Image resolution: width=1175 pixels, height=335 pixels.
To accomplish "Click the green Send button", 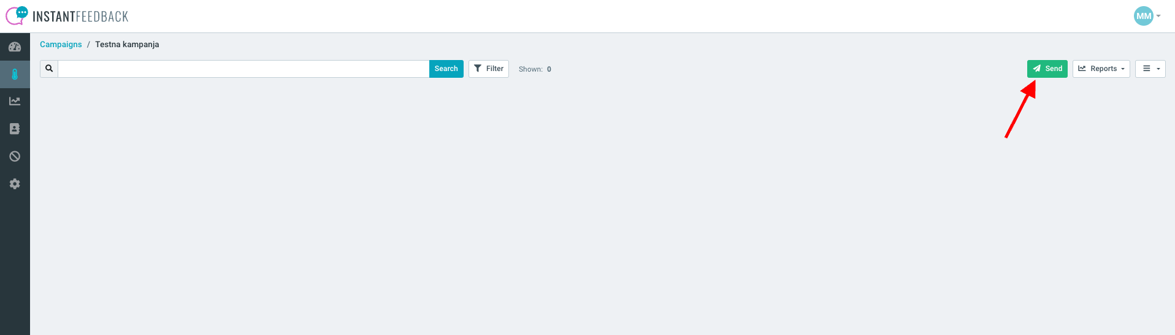I will [1047, 69].
